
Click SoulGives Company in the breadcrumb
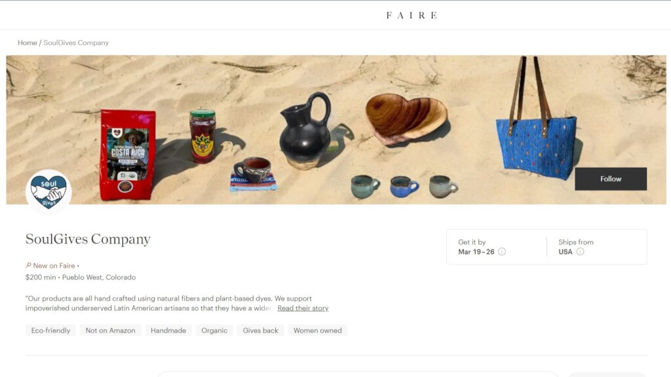[x=76, y=43]
